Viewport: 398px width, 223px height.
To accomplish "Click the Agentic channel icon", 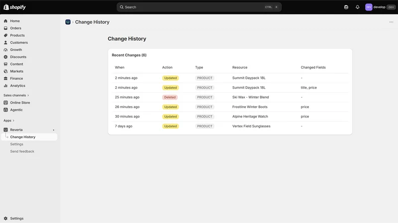I will (x=5, y=110).
